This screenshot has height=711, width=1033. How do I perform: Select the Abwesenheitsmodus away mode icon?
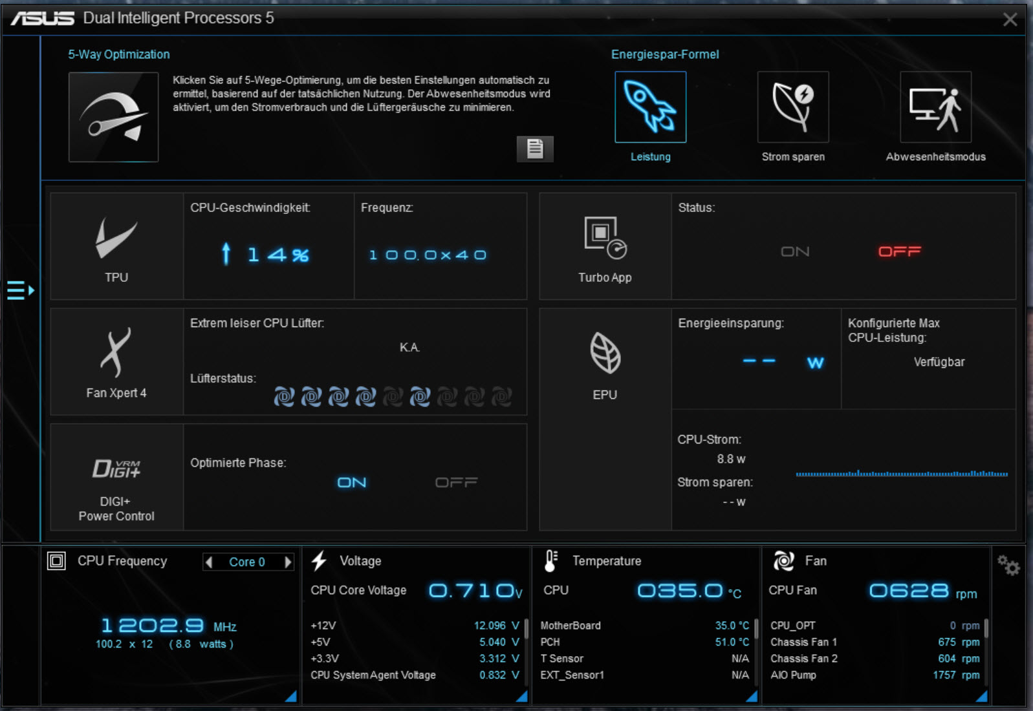(935, 107)
